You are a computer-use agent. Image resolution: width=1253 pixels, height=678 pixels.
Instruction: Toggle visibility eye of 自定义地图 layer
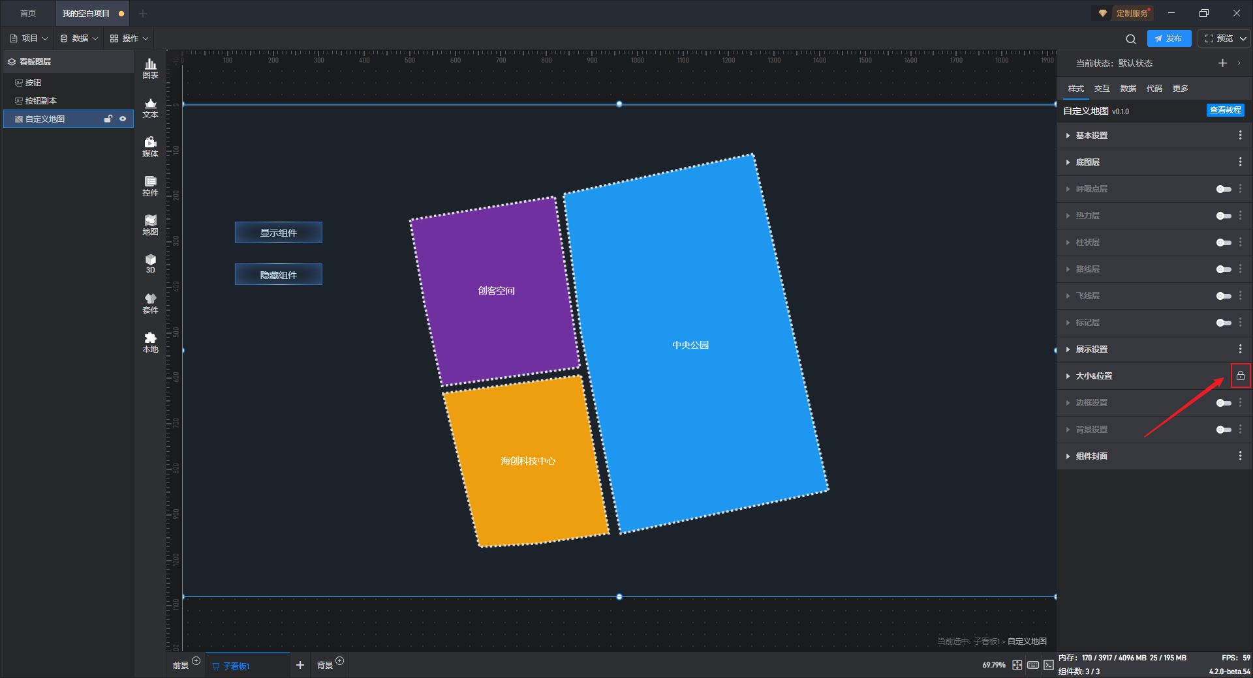pos(123,119)
